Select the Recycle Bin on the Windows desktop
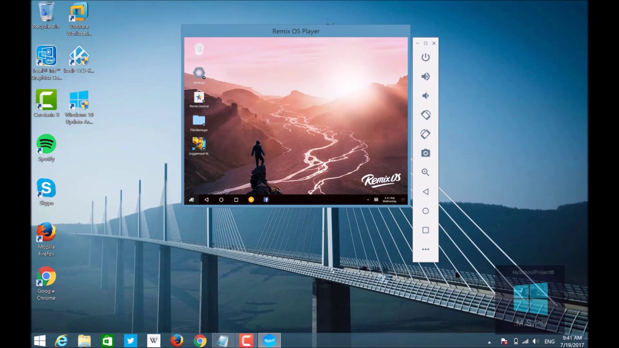619x348 pixels. click(x=46, y=15)
